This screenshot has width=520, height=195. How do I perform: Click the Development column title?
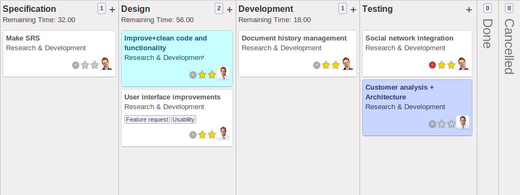(266, 9)
